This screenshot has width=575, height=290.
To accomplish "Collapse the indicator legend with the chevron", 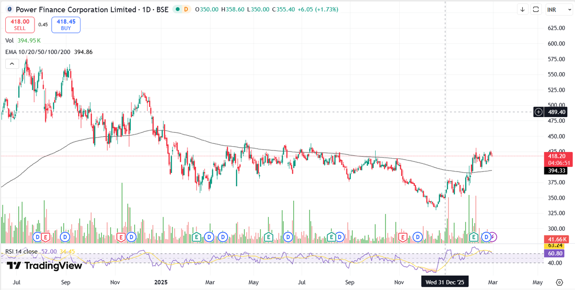I will (x=12, y=64).
